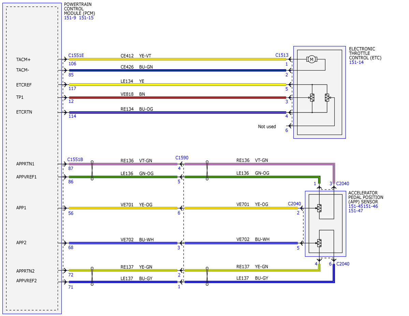This screenshot has height=316, width=409.
Task: Open the 151-47 APP sensor reference
Action: point(355,211)
